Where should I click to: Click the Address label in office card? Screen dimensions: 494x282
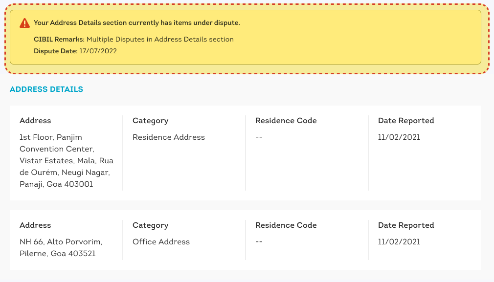click(x=35, y=225)
